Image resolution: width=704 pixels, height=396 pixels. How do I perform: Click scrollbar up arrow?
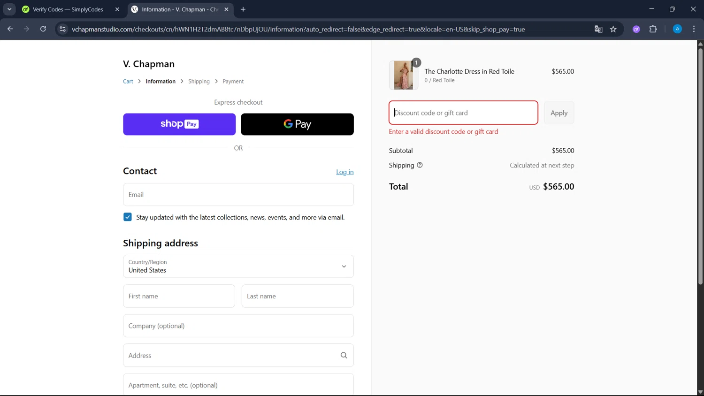[700, 44]
